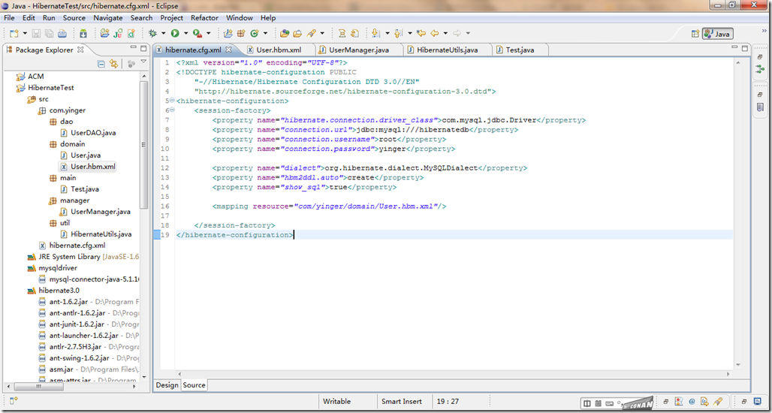Click line 16 mapping resource text
This screenshot has height=413, width=772.
click(330, 206)
